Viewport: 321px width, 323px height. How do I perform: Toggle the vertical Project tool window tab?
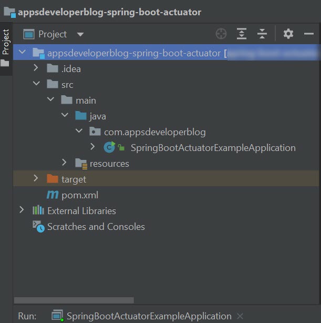click(x=6, y=43)
